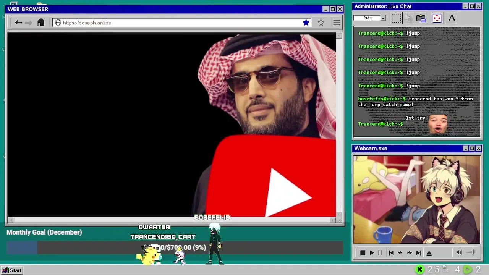Click the Monthly Goal progress bar

pos(175,247)
